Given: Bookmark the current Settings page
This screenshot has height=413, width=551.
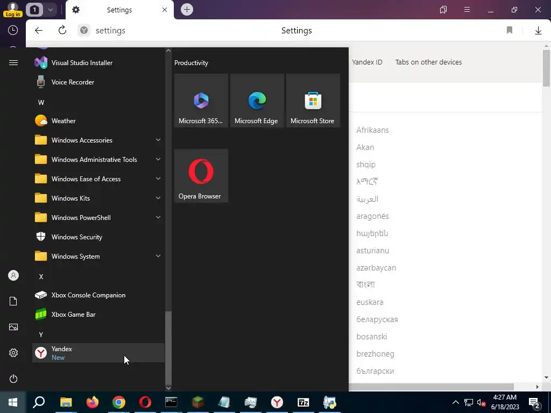Looking at the screenshot, I should tap(510, 31).
